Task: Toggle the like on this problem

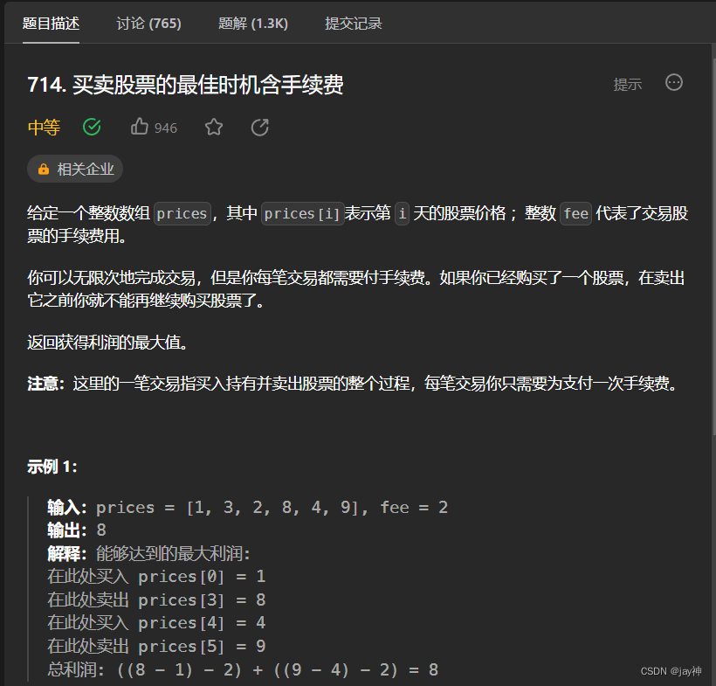Action: pos(140,127)
